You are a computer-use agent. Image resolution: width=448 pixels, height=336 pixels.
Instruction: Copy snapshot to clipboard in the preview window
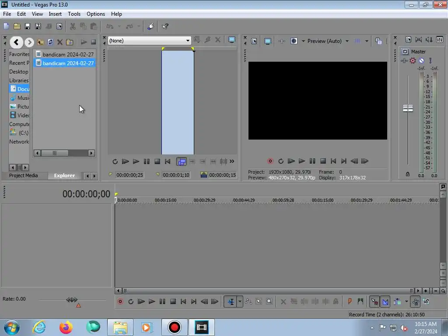tap(378, 41)
